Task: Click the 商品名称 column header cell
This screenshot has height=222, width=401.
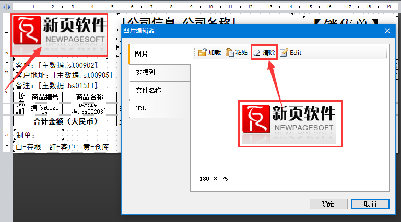Action: tap(89, 97)
